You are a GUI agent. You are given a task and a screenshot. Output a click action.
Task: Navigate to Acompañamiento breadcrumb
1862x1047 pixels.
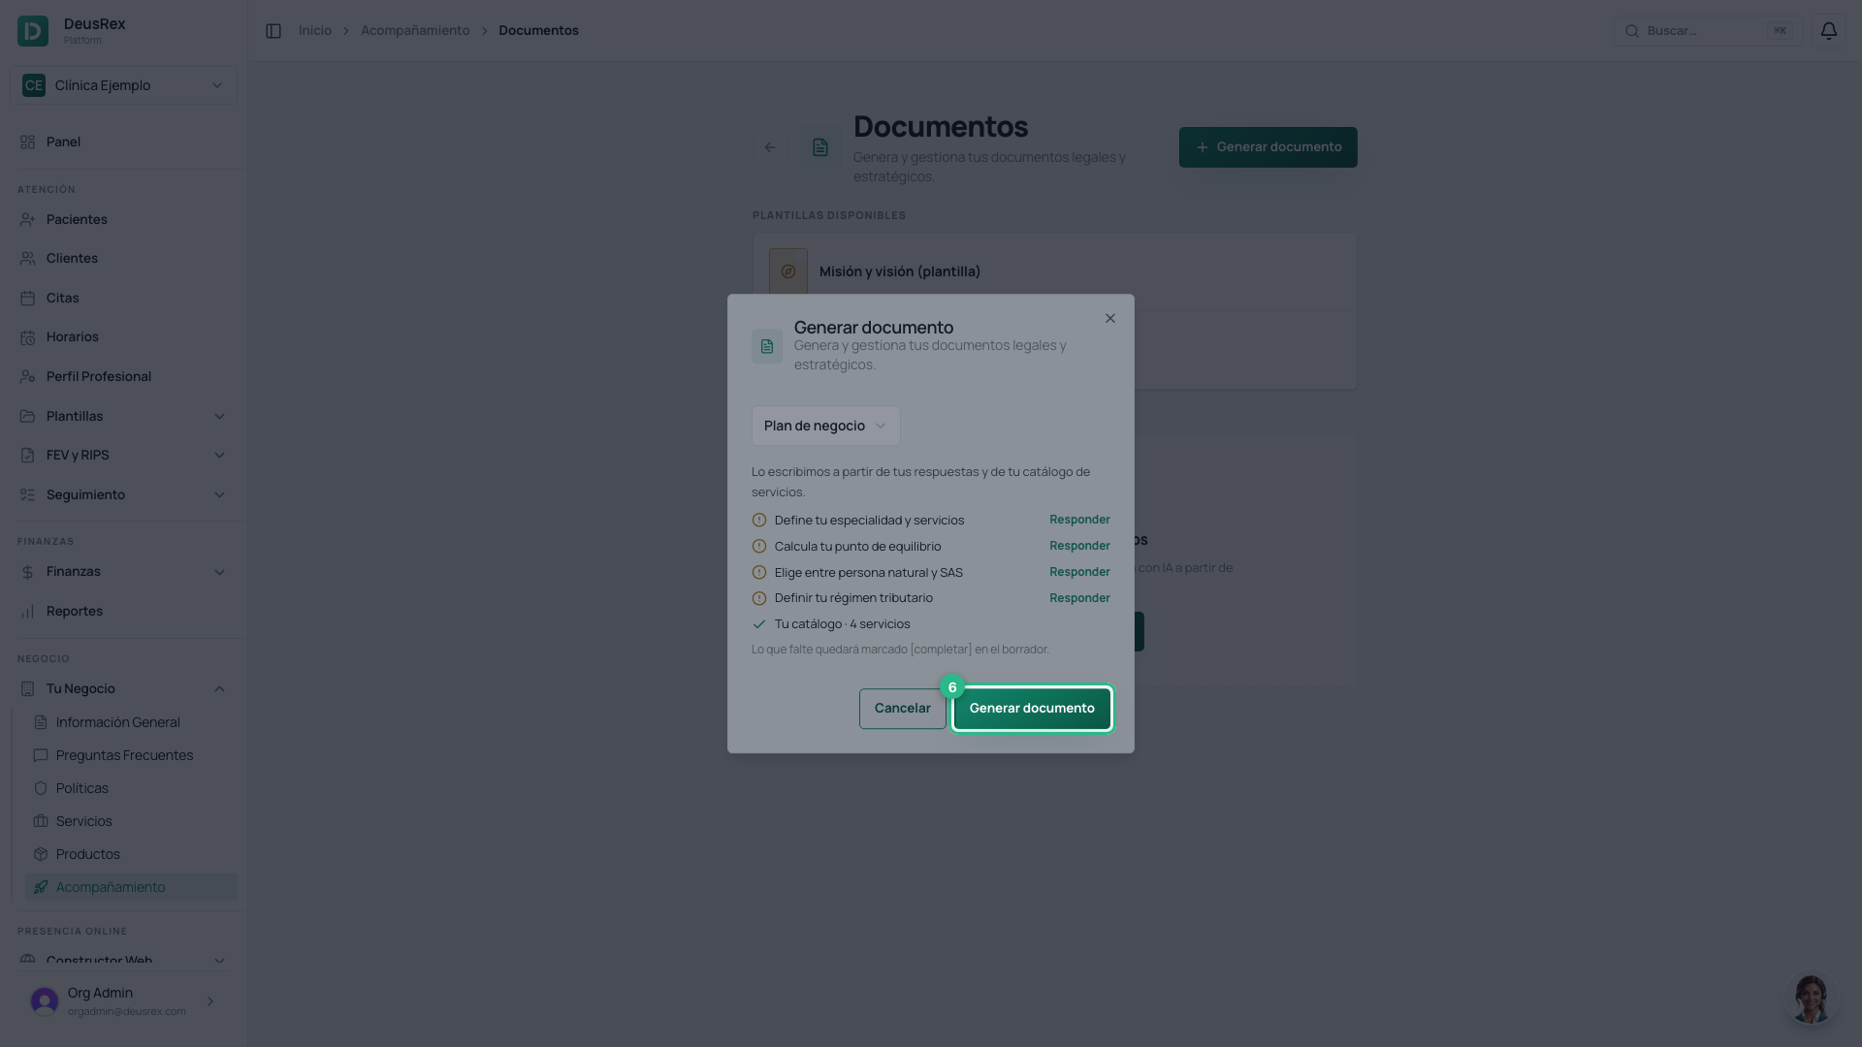(415, 31)
